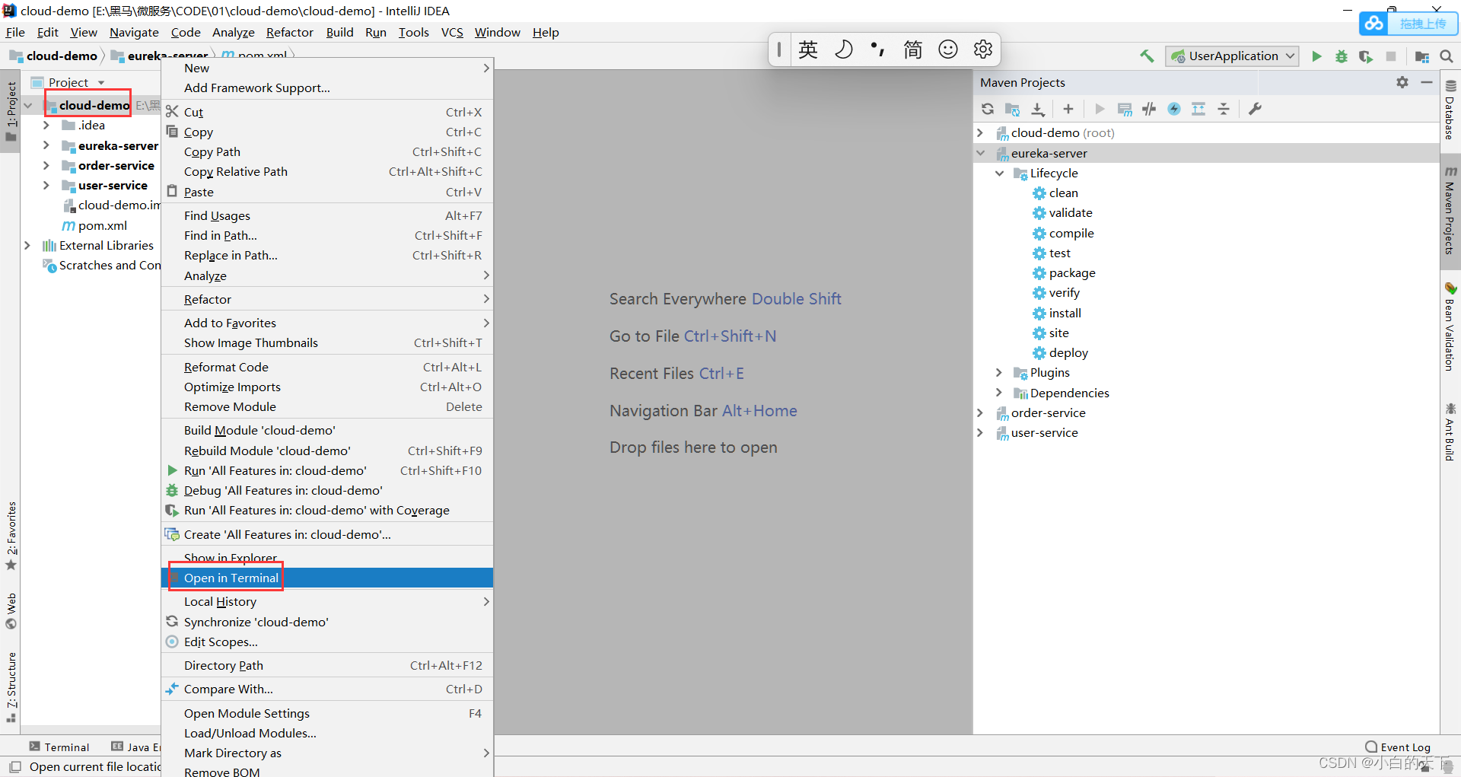
Task: Click Generate Sources and Update Folders icon
Action: (1012, 109)
